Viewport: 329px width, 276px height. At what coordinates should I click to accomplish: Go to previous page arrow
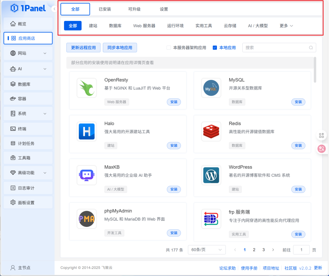(x=235, y=250)
